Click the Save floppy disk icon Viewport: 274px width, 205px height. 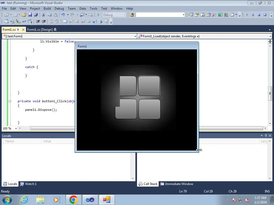30,15
